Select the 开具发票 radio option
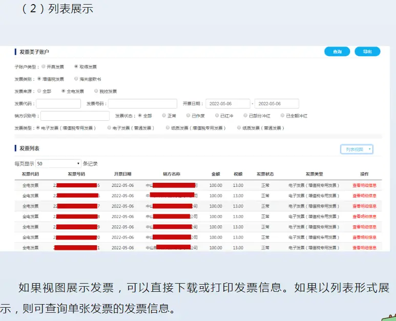The height and width of the screenshot is (321, 396). 44,67
